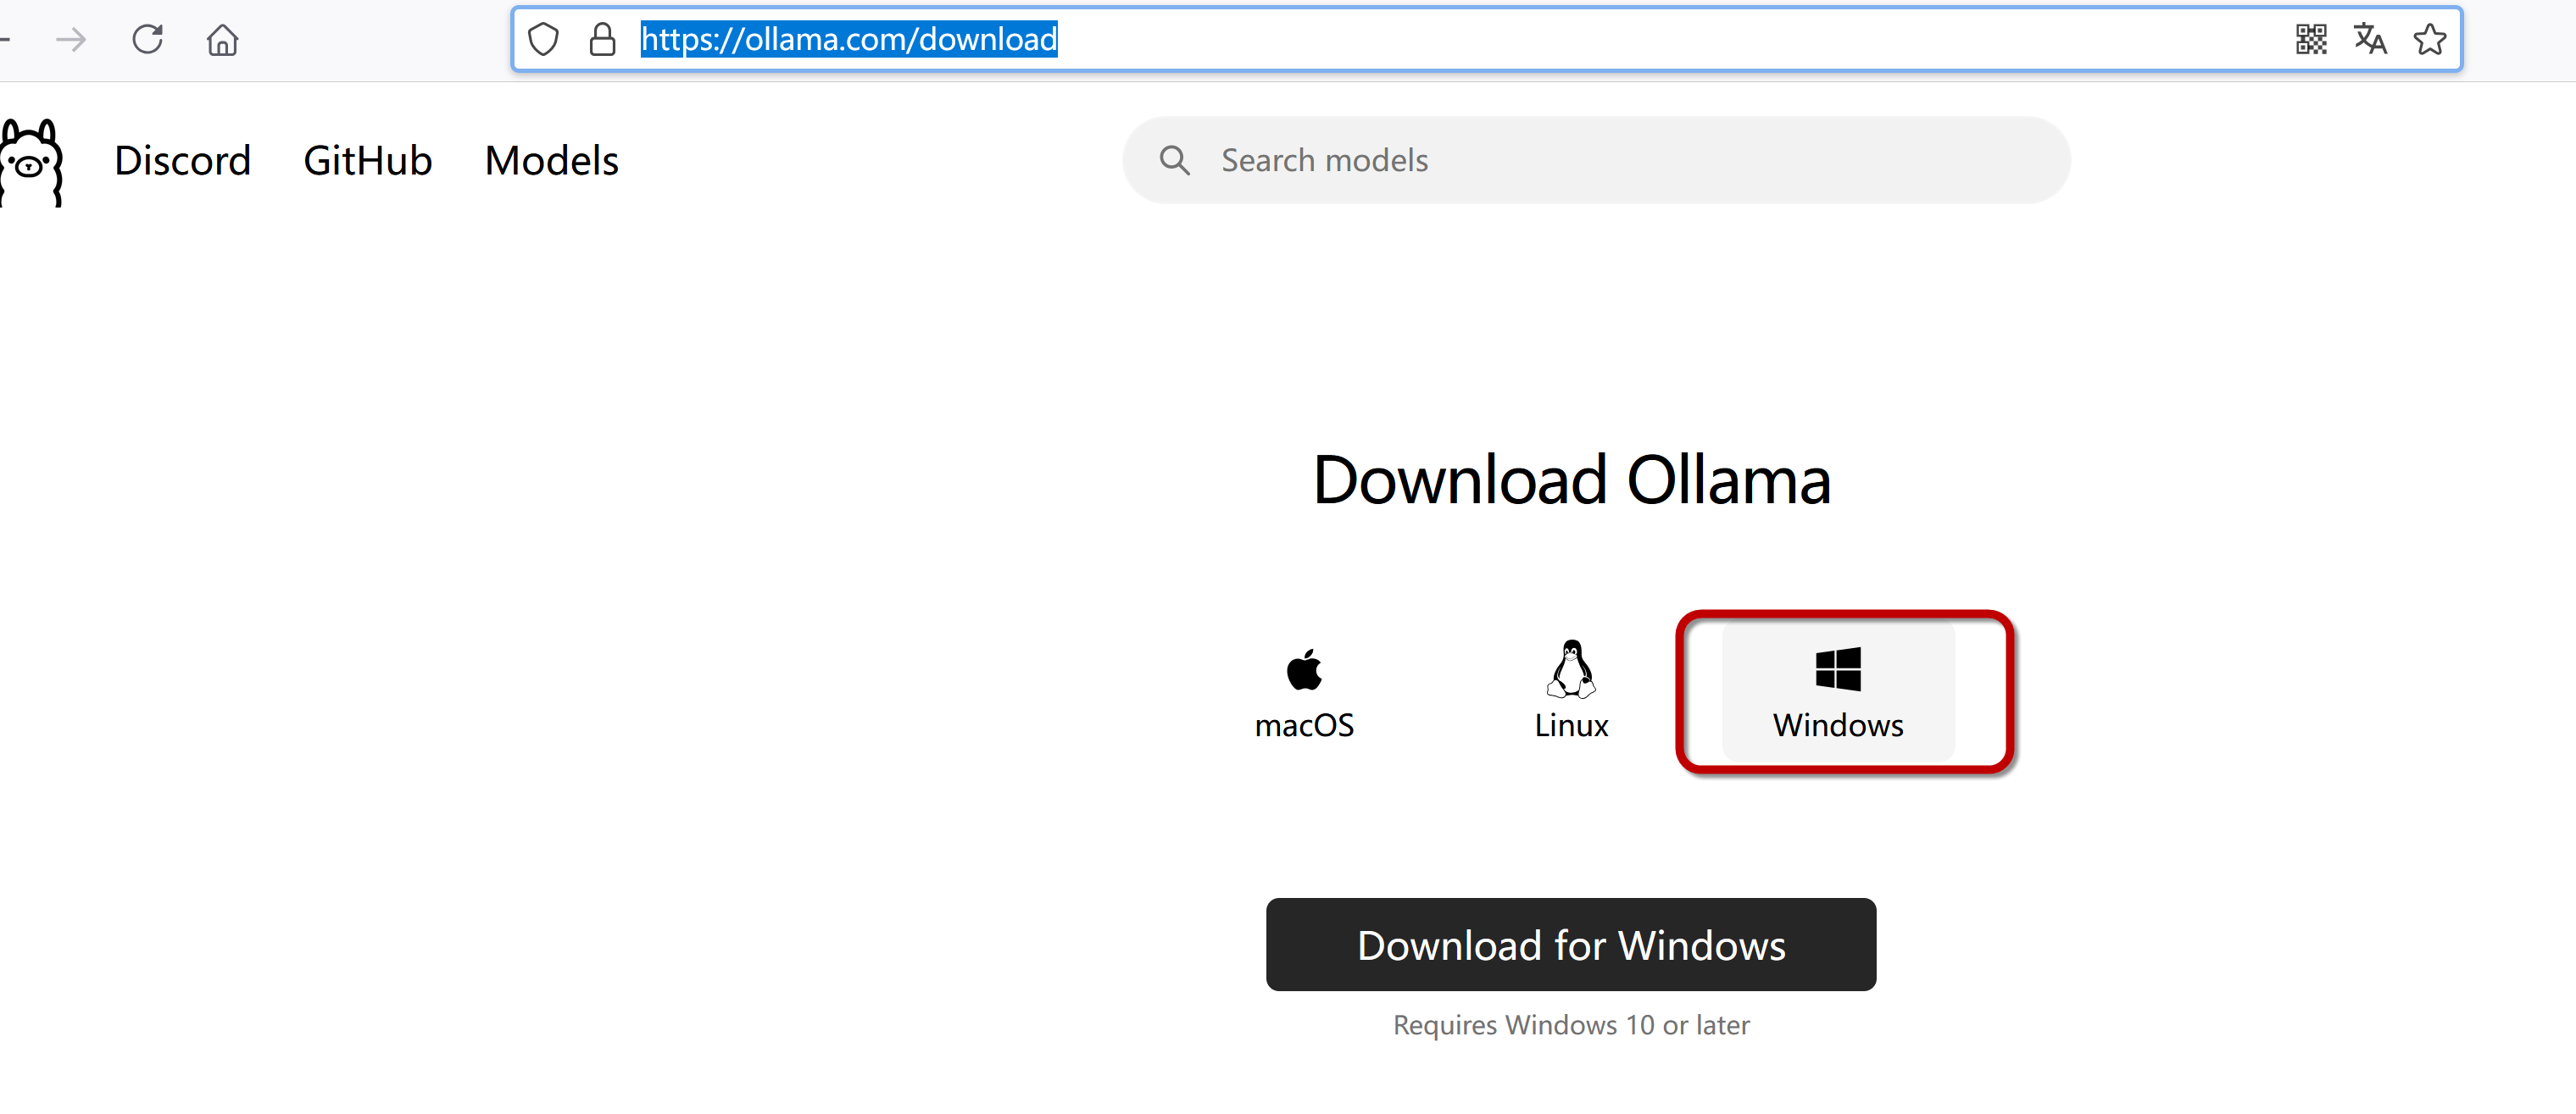Click the ollama.com/download URL in address bar
This screenshot has height=1114, width=2576.
(849, 39)
